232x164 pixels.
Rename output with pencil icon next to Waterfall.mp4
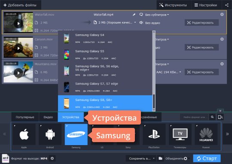[134, 15]
